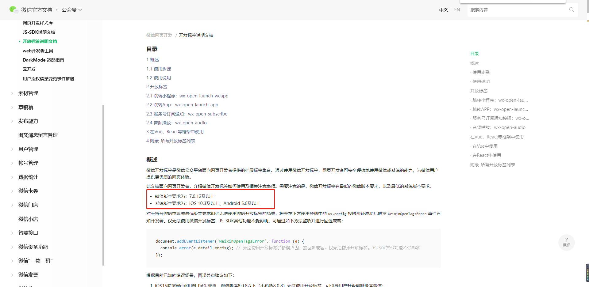Click the 概述 section heading
The image size is (589, 287).
point(152,160)
